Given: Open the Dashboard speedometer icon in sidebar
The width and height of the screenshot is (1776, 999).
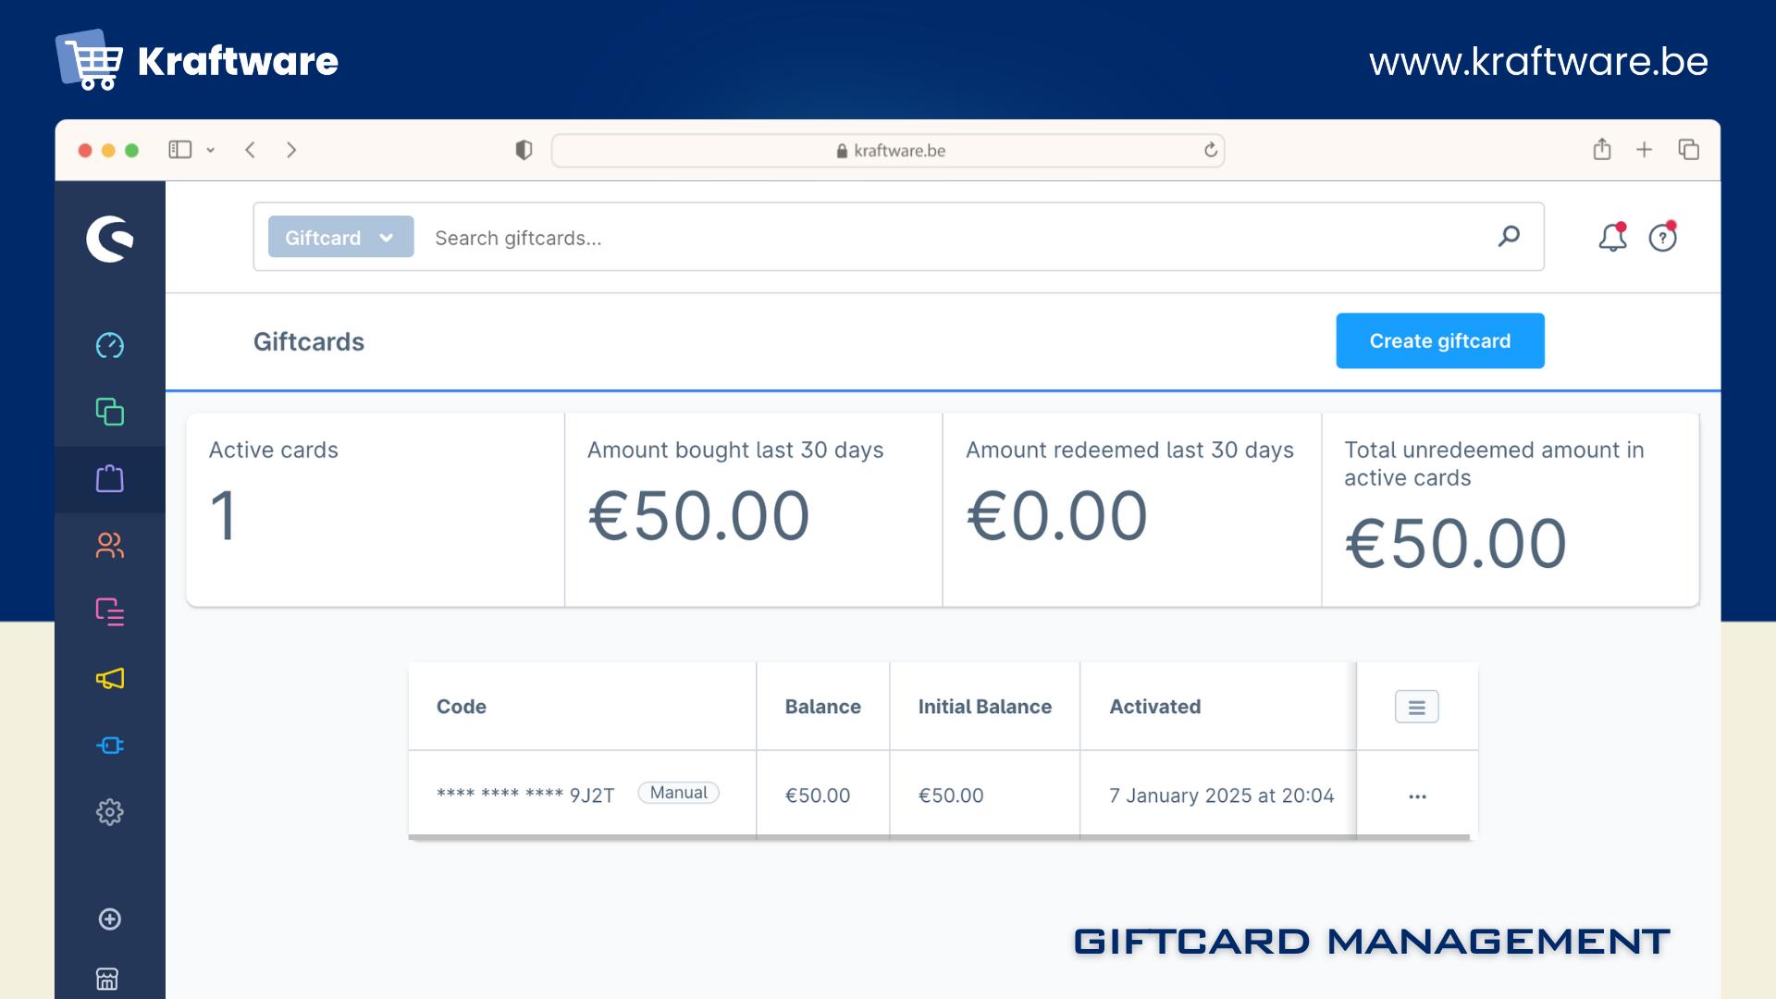Looking at the screenshot, I should 109,345.
